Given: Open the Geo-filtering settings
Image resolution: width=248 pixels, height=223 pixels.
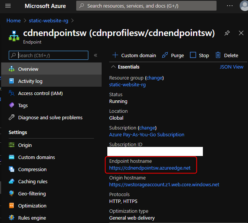Looking at the screenshot, I should [x=32, y=193].
